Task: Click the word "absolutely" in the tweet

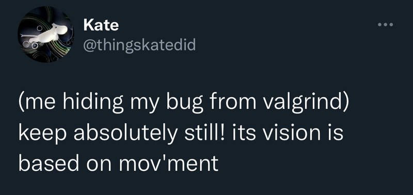Action: click(x=125, y=134)
